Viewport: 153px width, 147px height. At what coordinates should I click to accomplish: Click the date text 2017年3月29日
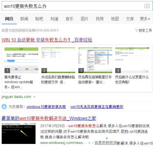pos(52,126)
